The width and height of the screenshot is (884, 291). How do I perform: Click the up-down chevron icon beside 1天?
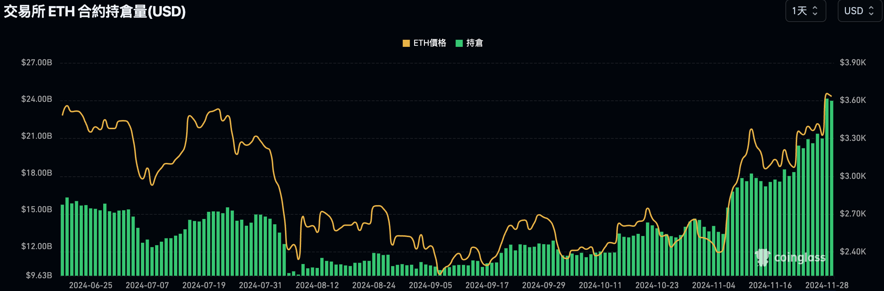(x=815, y=11)
